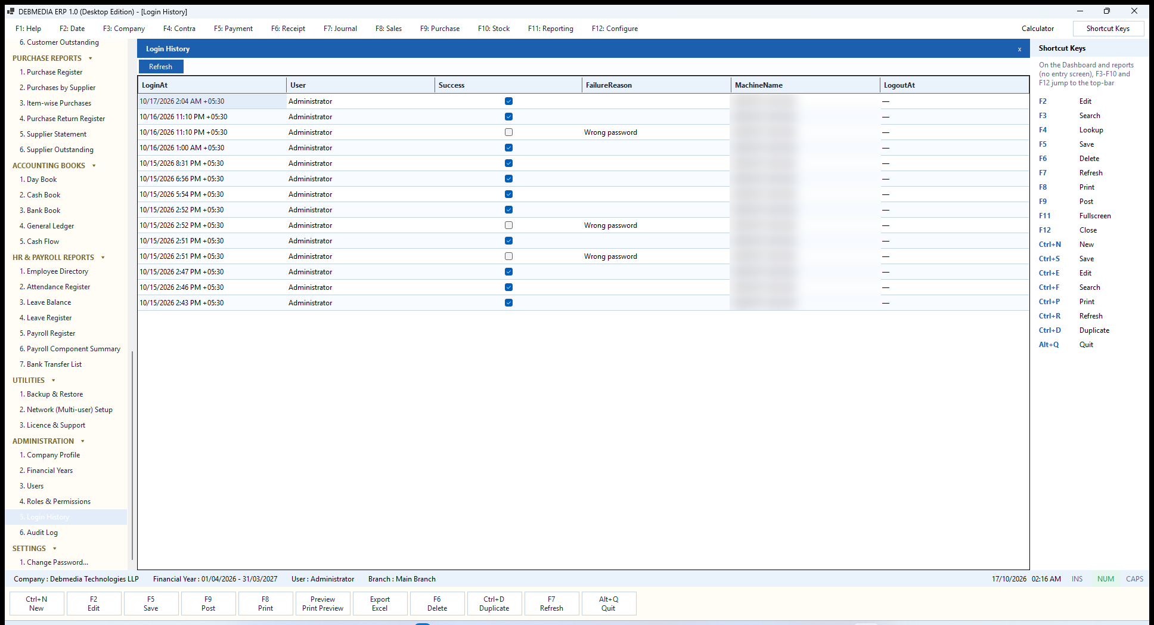Image resolution: width=1154 pixels, height=625 pixels.
Task: Open Roles & Permissions in sidebar
Action: coord(55,502)
